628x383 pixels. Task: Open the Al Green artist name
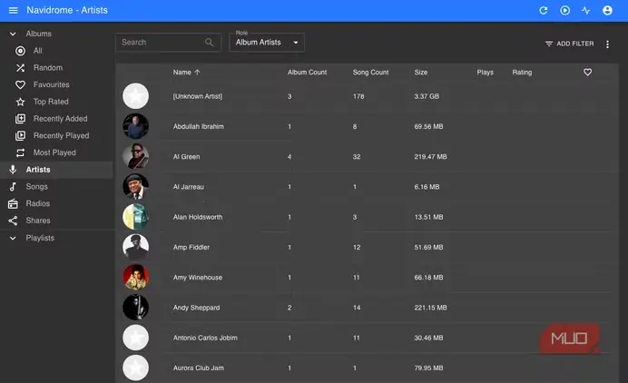(x=186, y=157)
